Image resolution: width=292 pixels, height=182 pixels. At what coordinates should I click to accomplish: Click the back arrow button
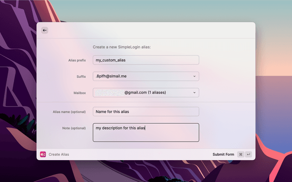click(x=45, y=30)
